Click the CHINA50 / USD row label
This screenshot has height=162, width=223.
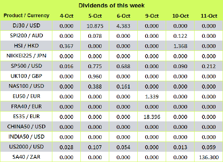[26, 126]
